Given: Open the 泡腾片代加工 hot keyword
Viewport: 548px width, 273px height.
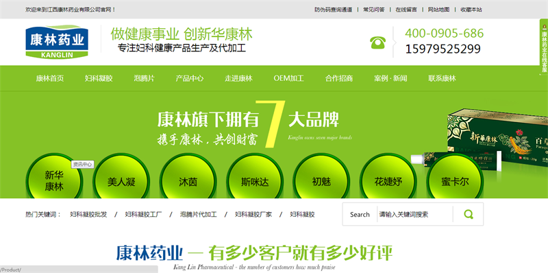Looking at the screenshot, I should [199, 214].
